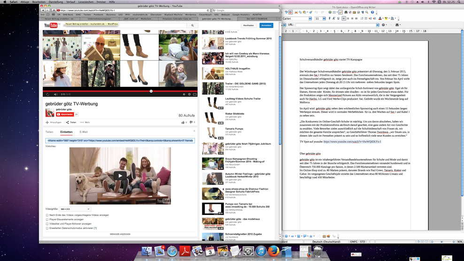The image size is (464, 261).
Task: Click Safari forward navigation arrow
Action: pos(47,10)
